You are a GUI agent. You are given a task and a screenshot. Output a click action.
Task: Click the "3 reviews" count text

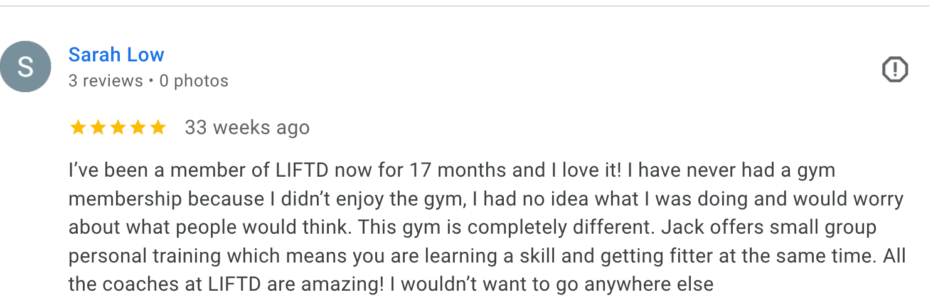coord(105,81)
